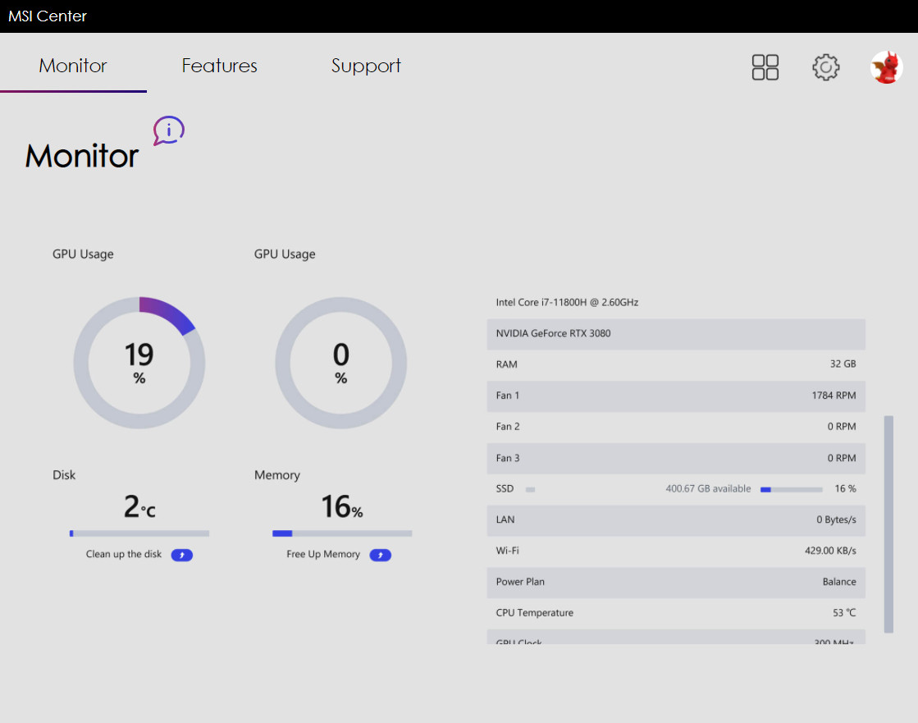
Task: Click the red dragon profile avatar
Action: coord(886,67)
